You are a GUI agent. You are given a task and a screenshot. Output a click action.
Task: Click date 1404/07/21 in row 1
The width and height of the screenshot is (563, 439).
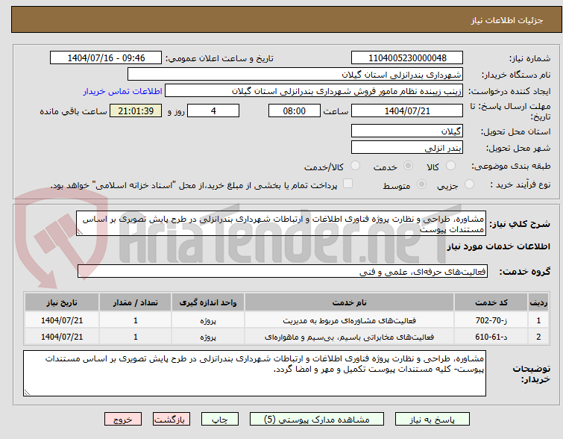(x=62, y=320)
